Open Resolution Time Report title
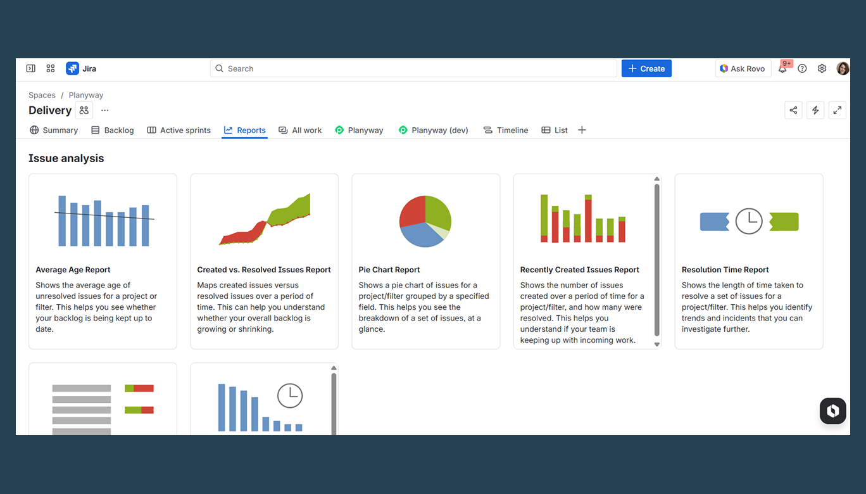This screenshot has width=866, height=494. 725,270
